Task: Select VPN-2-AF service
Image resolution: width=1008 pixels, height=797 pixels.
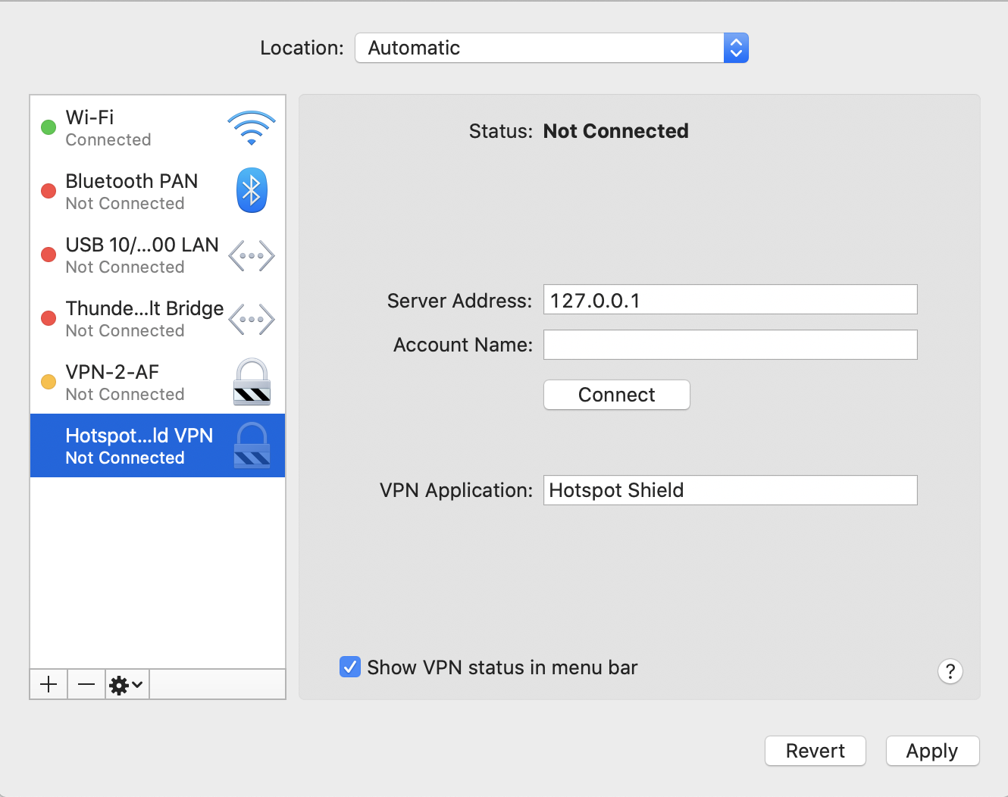Action: coord(158,382)
